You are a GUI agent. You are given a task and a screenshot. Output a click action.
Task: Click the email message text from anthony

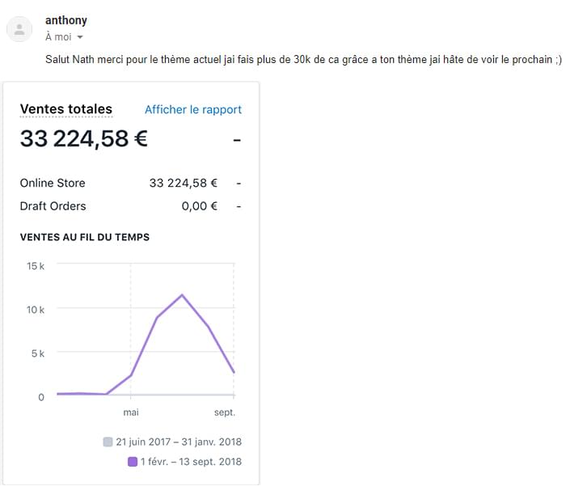point(303,59)
